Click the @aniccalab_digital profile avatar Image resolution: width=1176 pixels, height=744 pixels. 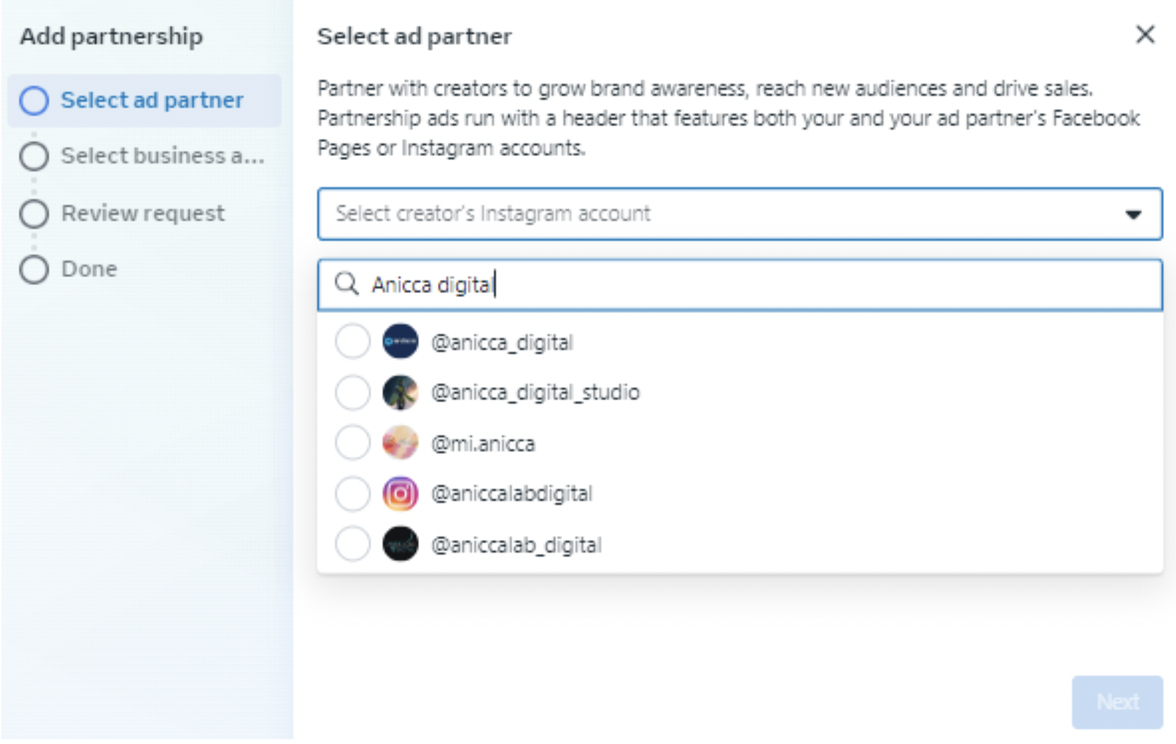tap(400, 544)
